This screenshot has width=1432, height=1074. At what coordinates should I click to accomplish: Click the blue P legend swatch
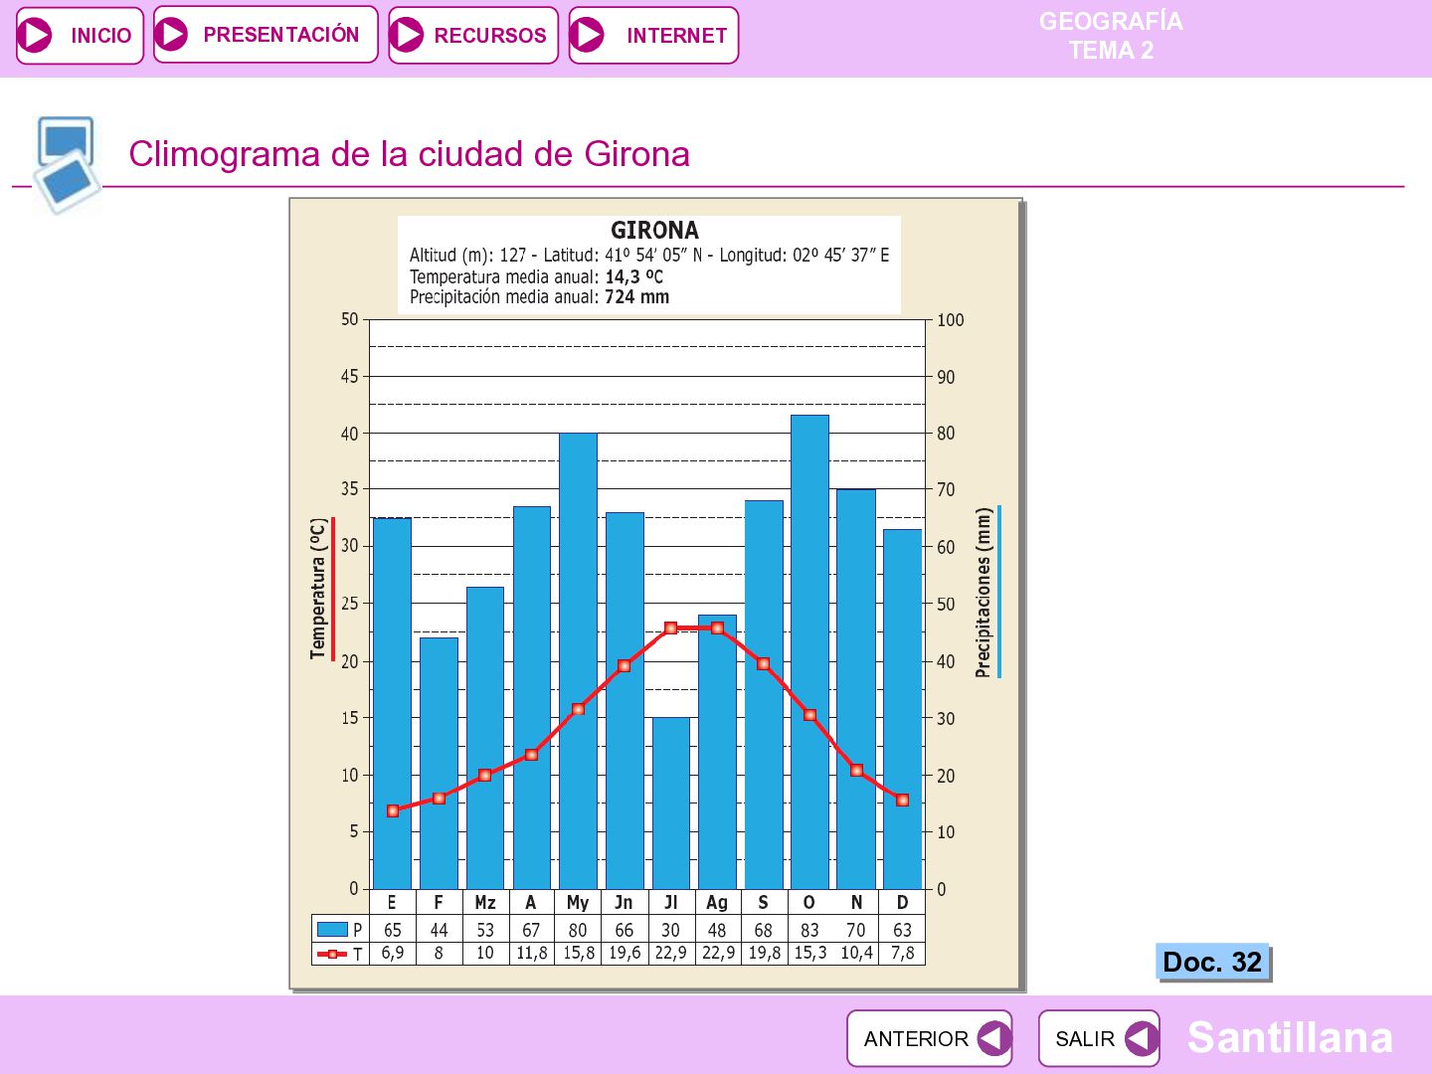332,929
